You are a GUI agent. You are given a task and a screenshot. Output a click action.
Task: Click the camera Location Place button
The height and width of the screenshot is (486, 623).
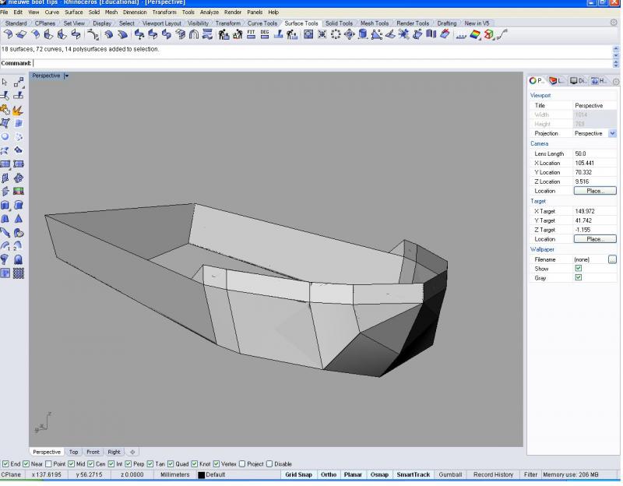point(595,191)
